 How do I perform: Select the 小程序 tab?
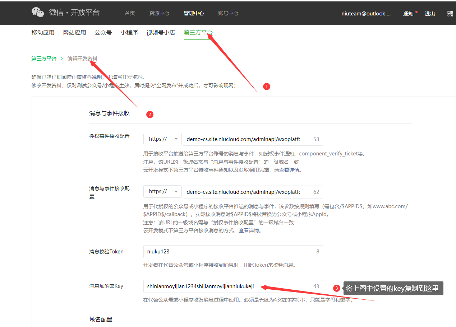(129, 33)
